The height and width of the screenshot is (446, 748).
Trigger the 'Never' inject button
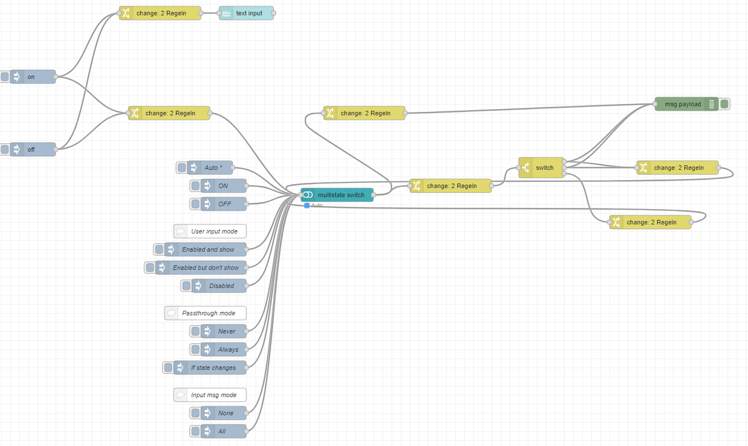pos(195,331)
